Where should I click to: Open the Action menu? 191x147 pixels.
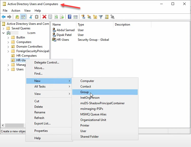click(16, 11)
